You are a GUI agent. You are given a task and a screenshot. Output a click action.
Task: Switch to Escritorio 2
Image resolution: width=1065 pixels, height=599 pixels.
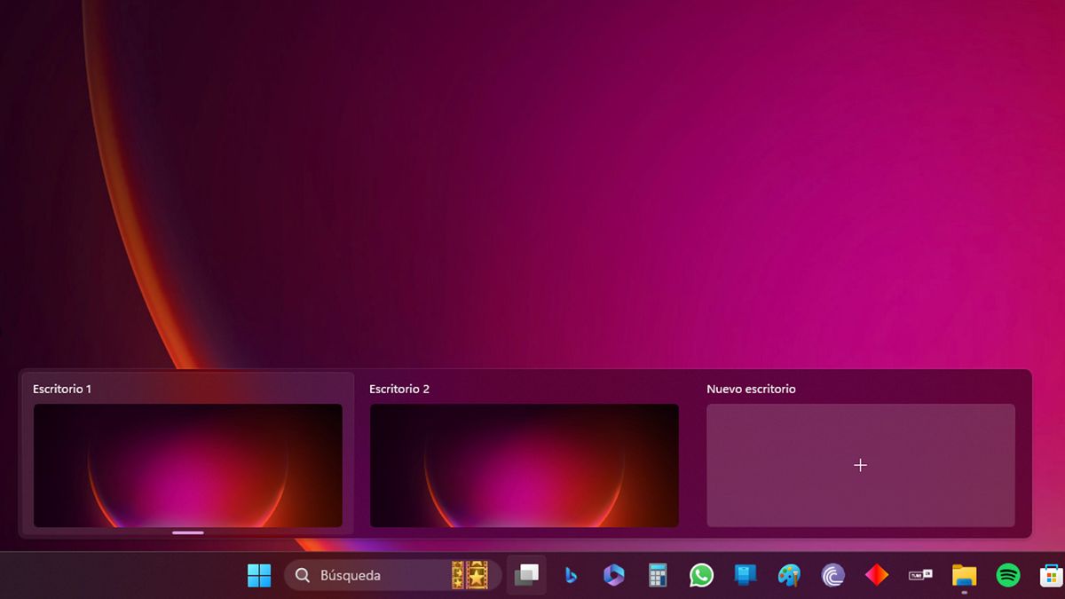coord(524,464)
